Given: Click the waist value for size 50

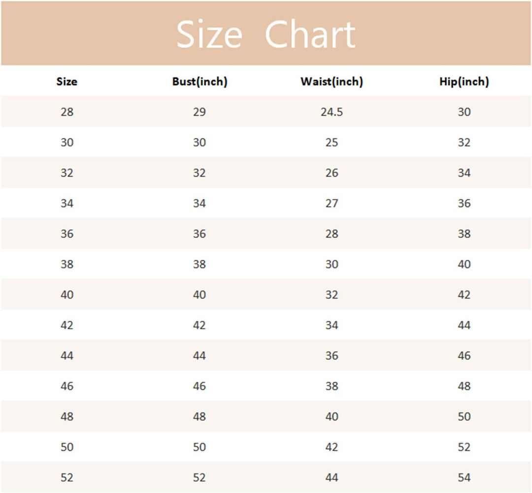Looking at the screenshot, I should point(332,448).
